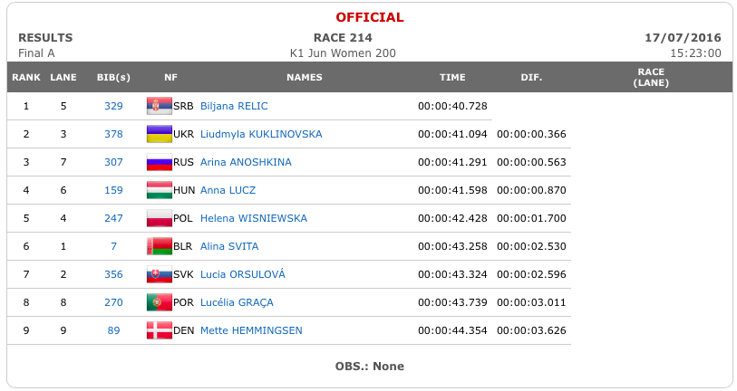Click the Slovakia flag icon
737x391 pixels.
[x=160, y=274]
